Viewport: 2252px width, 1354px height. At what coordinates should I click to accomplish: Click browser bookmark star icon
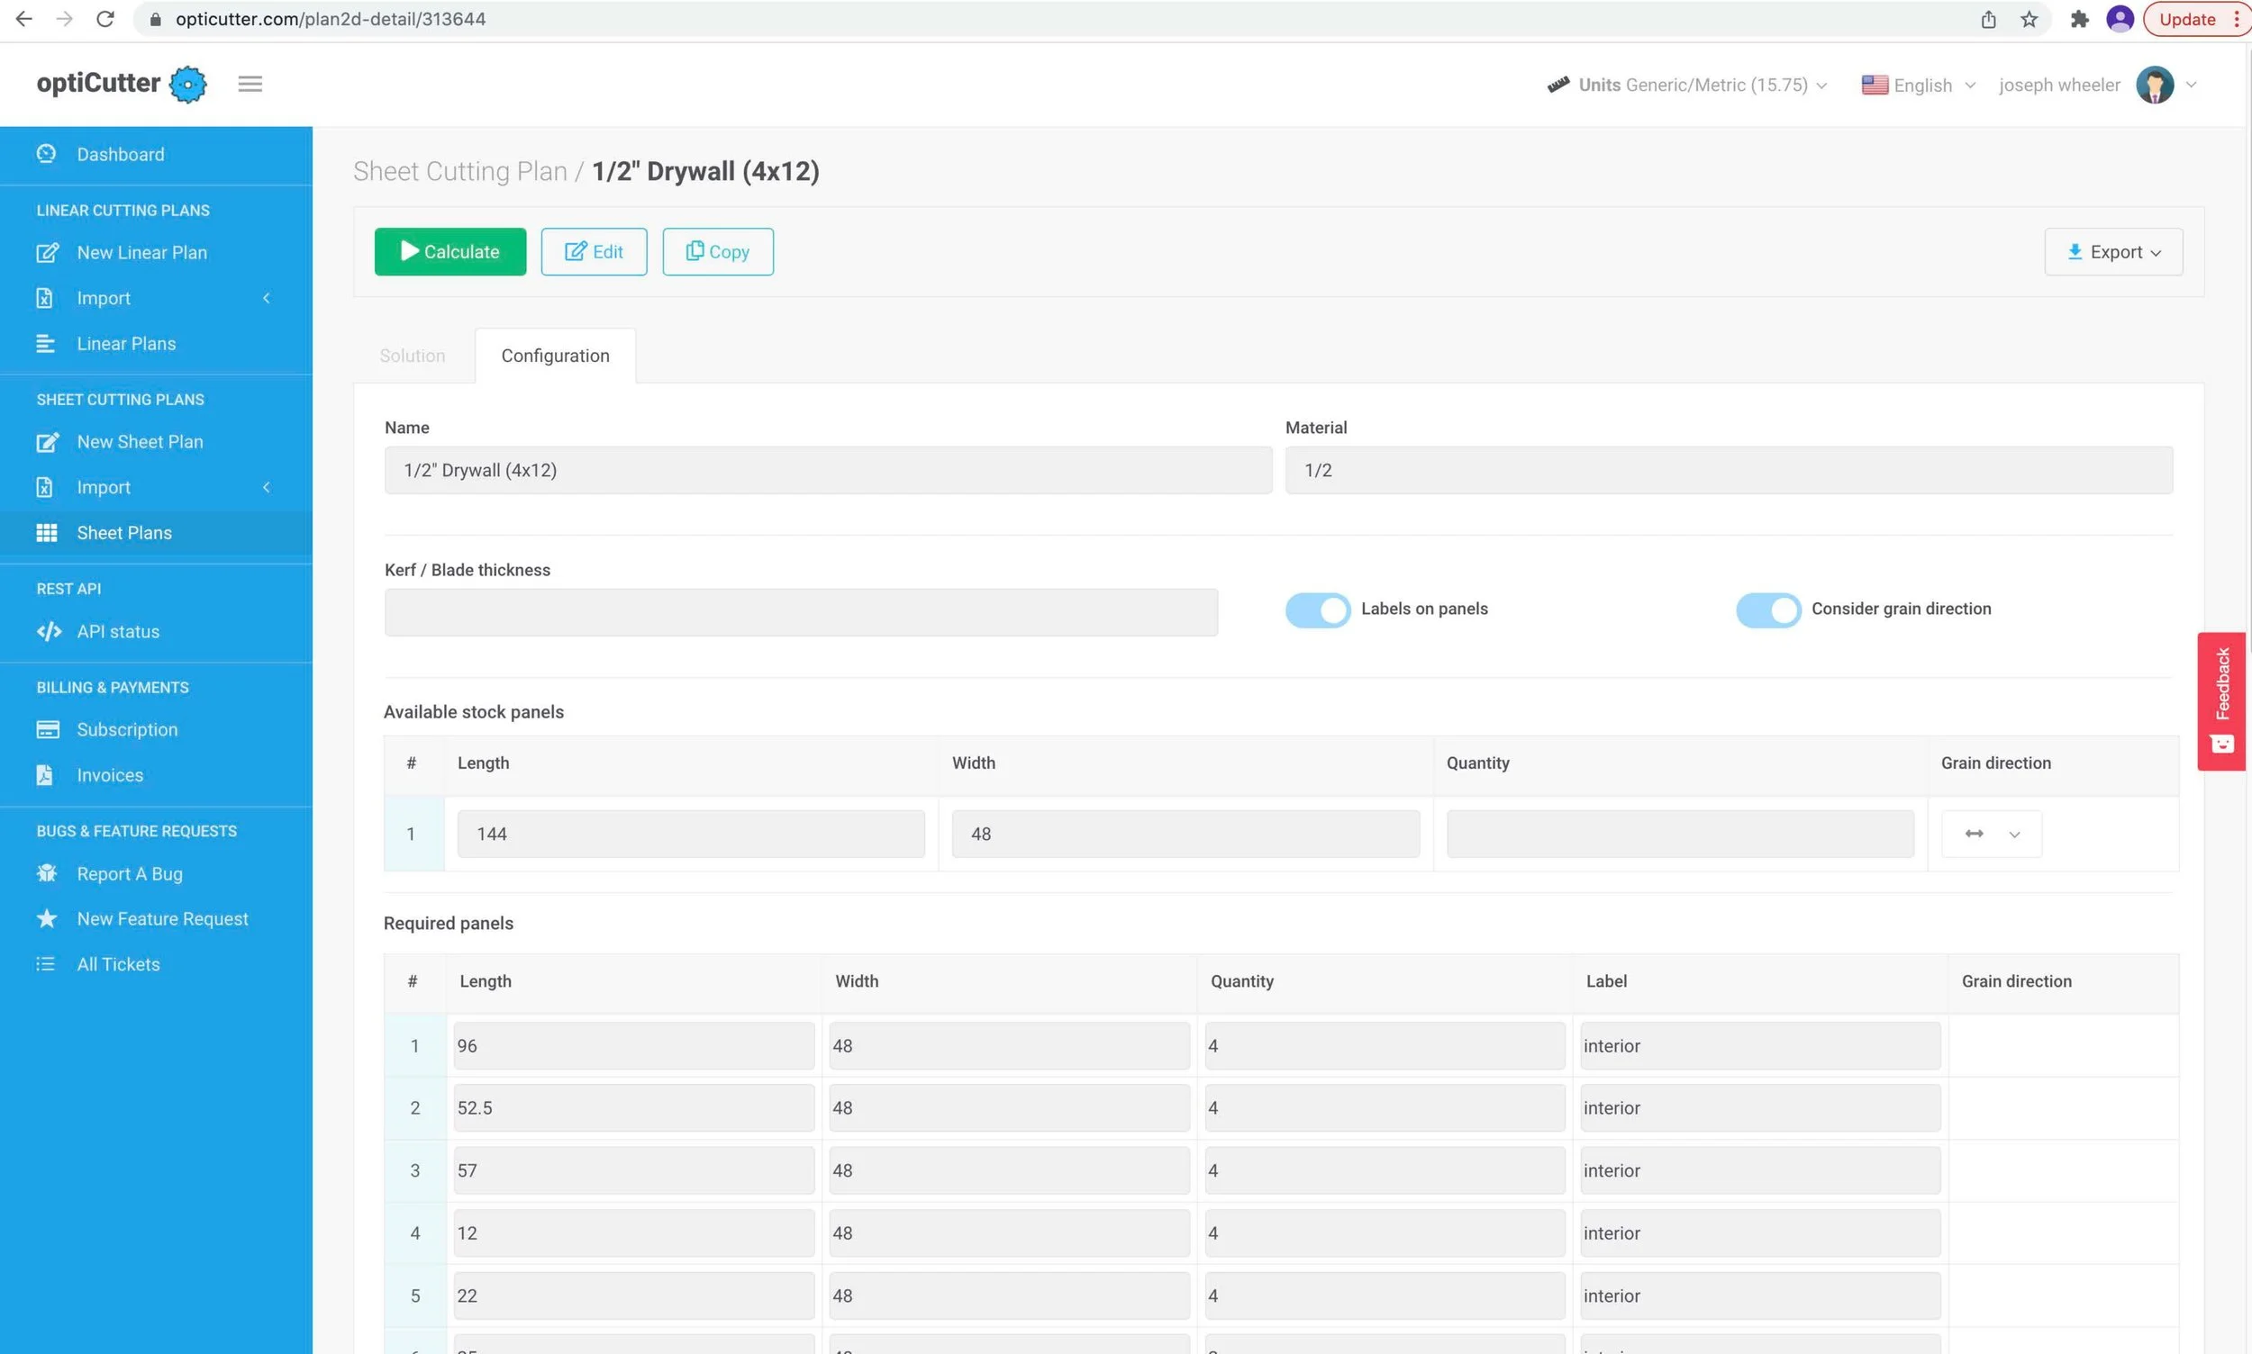pyautogui.click(x=2029, y=19)
